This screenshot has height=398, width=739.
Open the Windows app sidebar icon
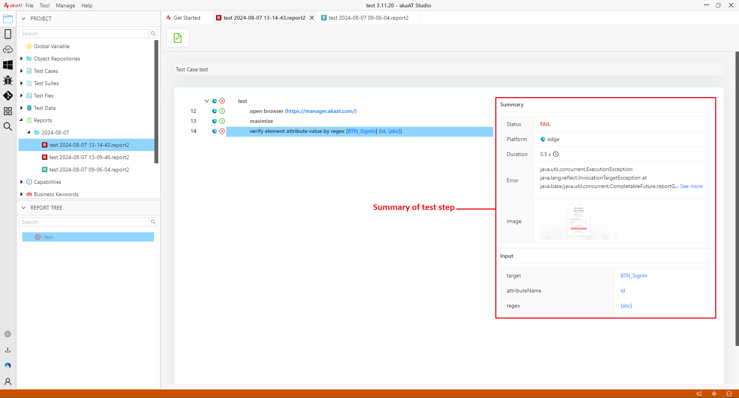coord(8,65)
